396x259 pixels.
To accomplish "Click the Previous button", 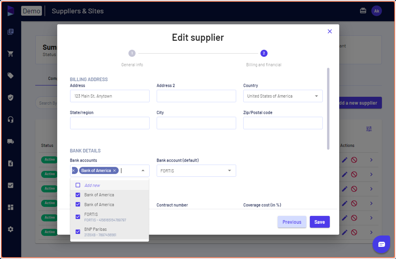I will click(292, 222).
